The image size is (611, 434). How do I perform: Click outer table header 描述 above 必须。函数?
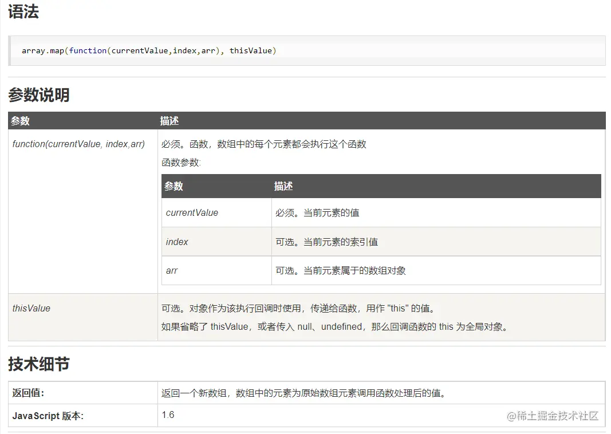coord(169,121)
